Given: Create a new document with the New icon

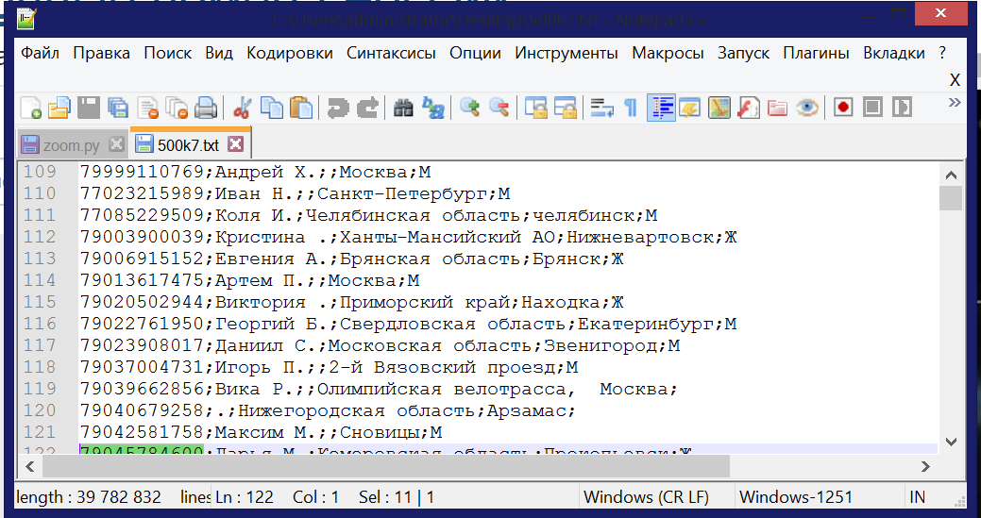Looking at the screenshot, I should click(x=30, y=109).
